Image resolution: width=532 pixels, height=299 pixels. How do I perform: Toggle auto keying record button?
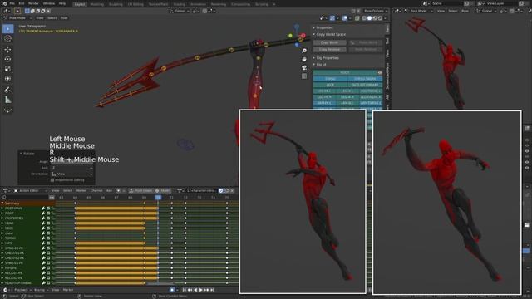point(172,290)
